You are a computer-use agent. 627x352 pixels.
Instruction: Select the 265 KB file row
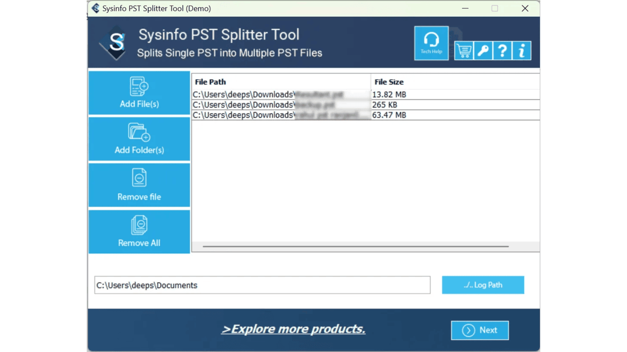tap(365, 105)
